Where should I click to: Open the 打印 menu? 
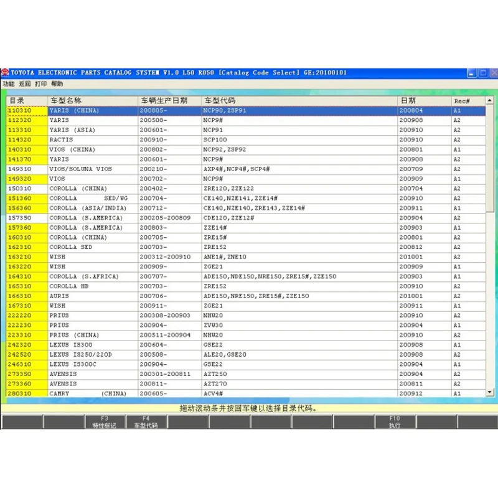click(40, 84)
